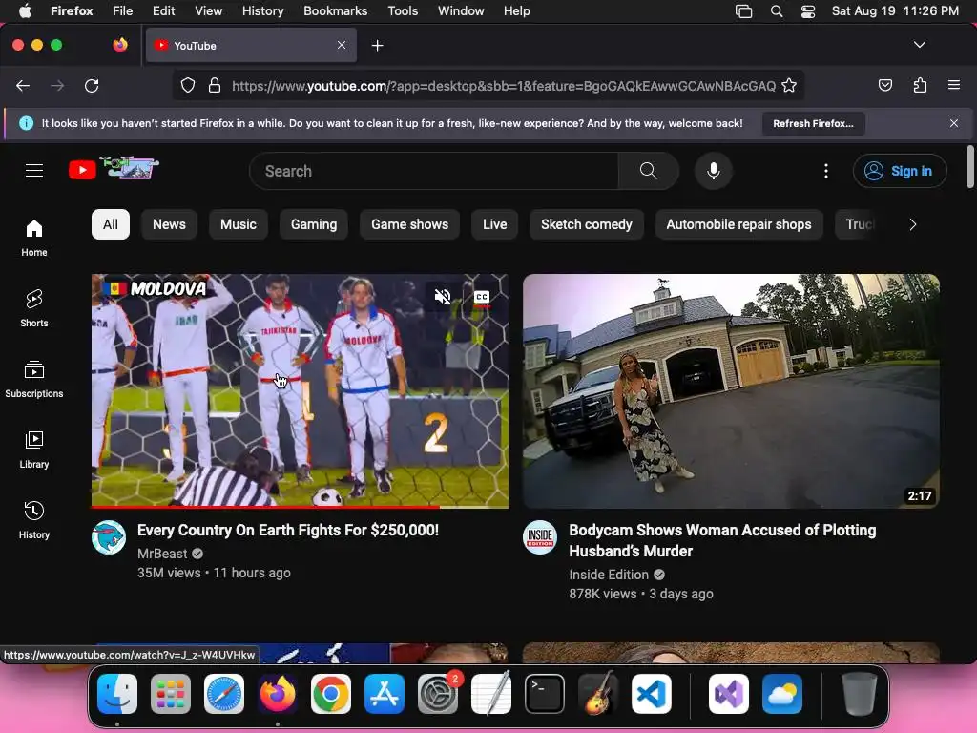Open System Settings from the Dock
Image resolution: width=977 pixels, height=733 pixels.
(x=437, y=694)
